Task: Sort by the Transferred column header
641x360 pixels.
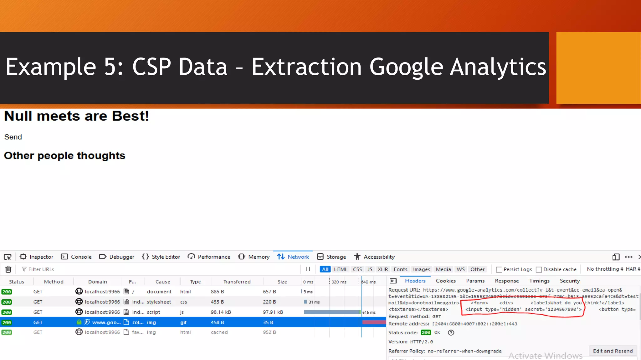Action: [x=237, y=282]
